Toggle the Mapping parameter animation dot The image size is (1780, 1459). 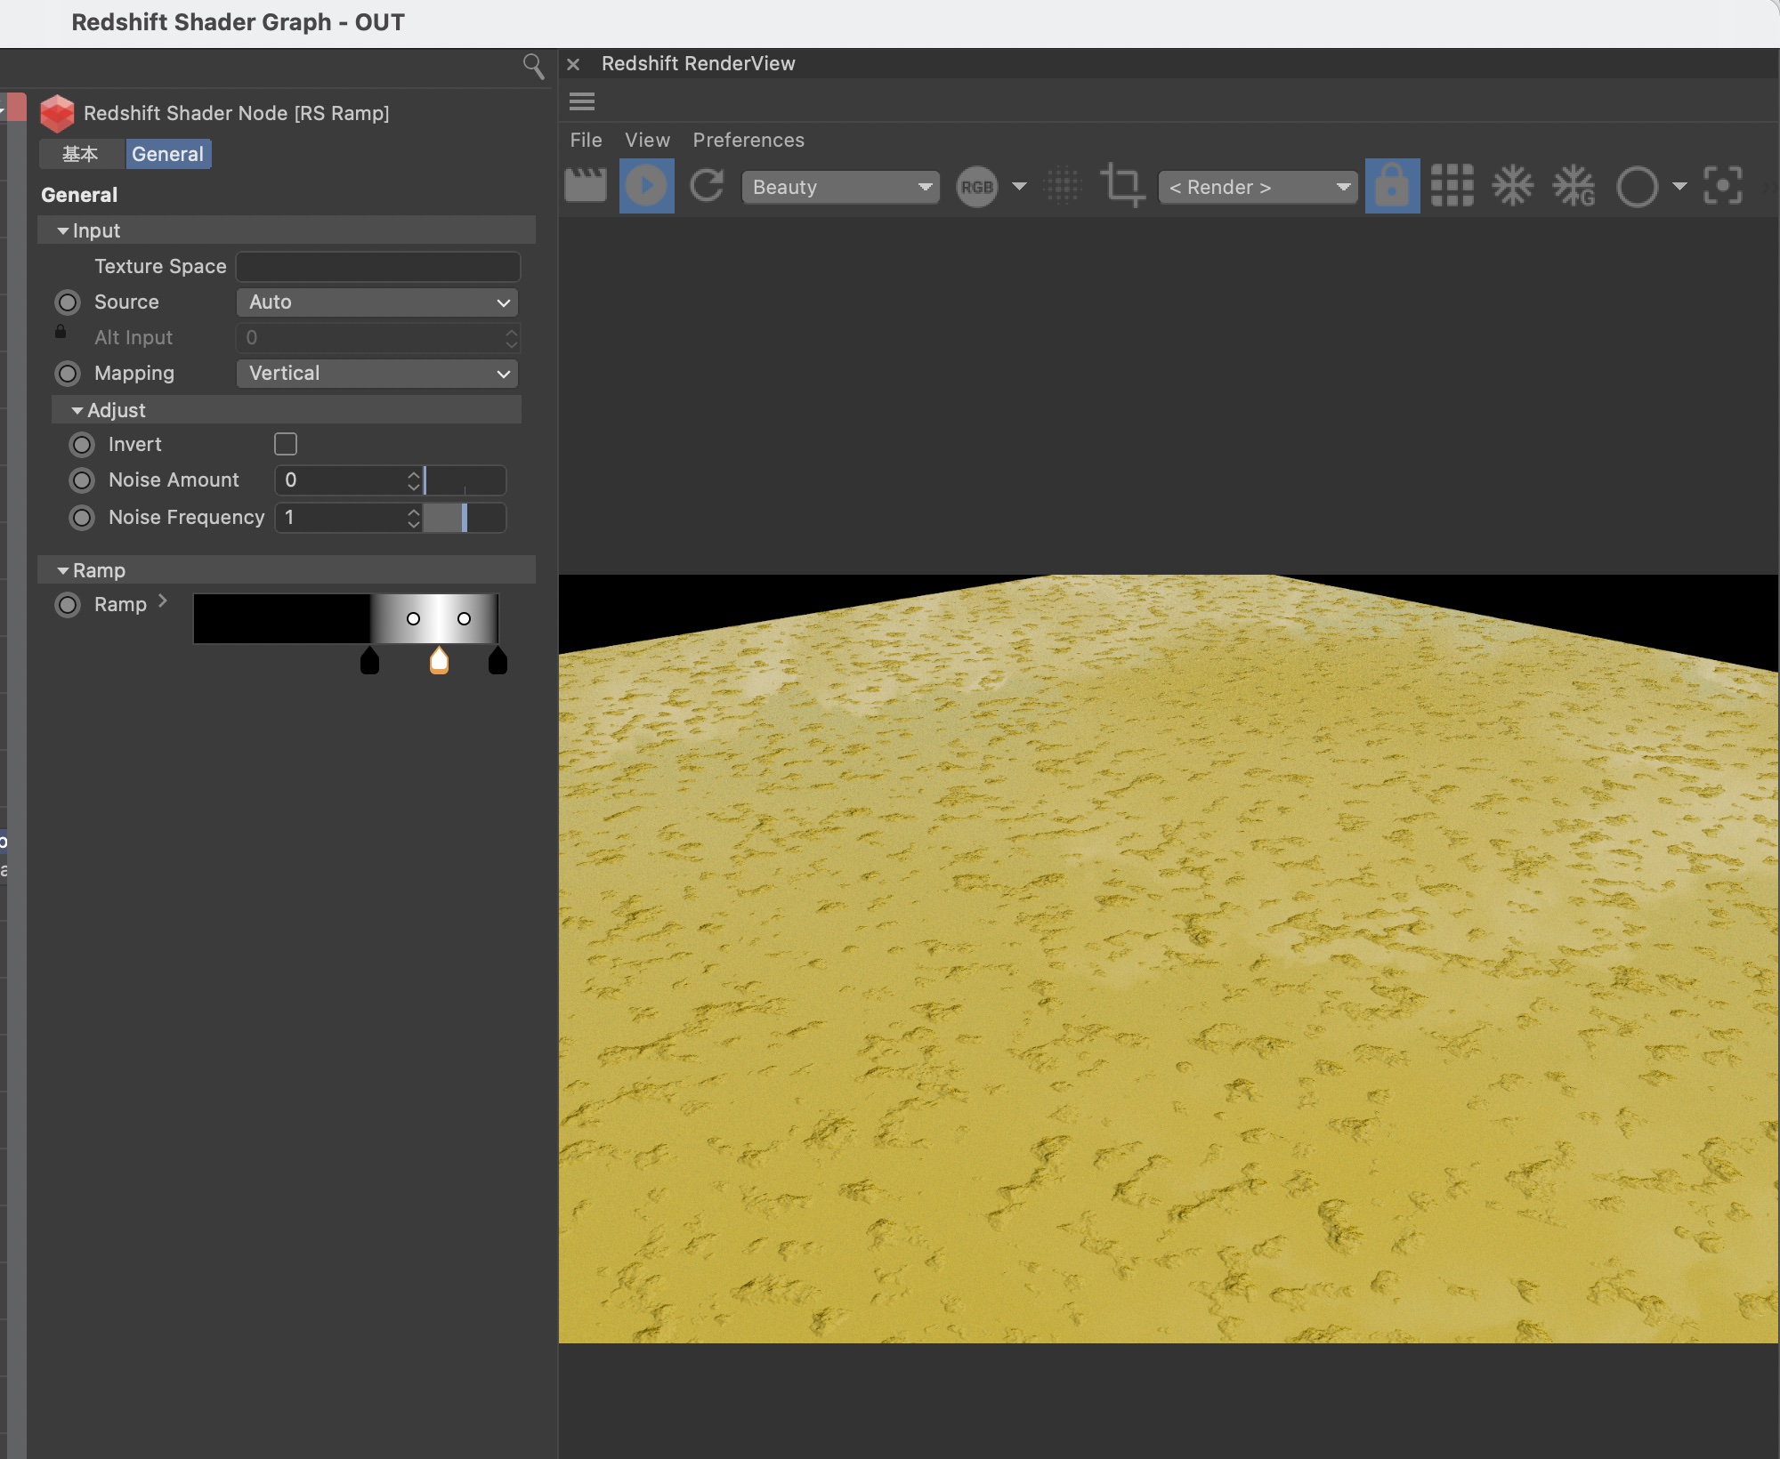point(68,374)
